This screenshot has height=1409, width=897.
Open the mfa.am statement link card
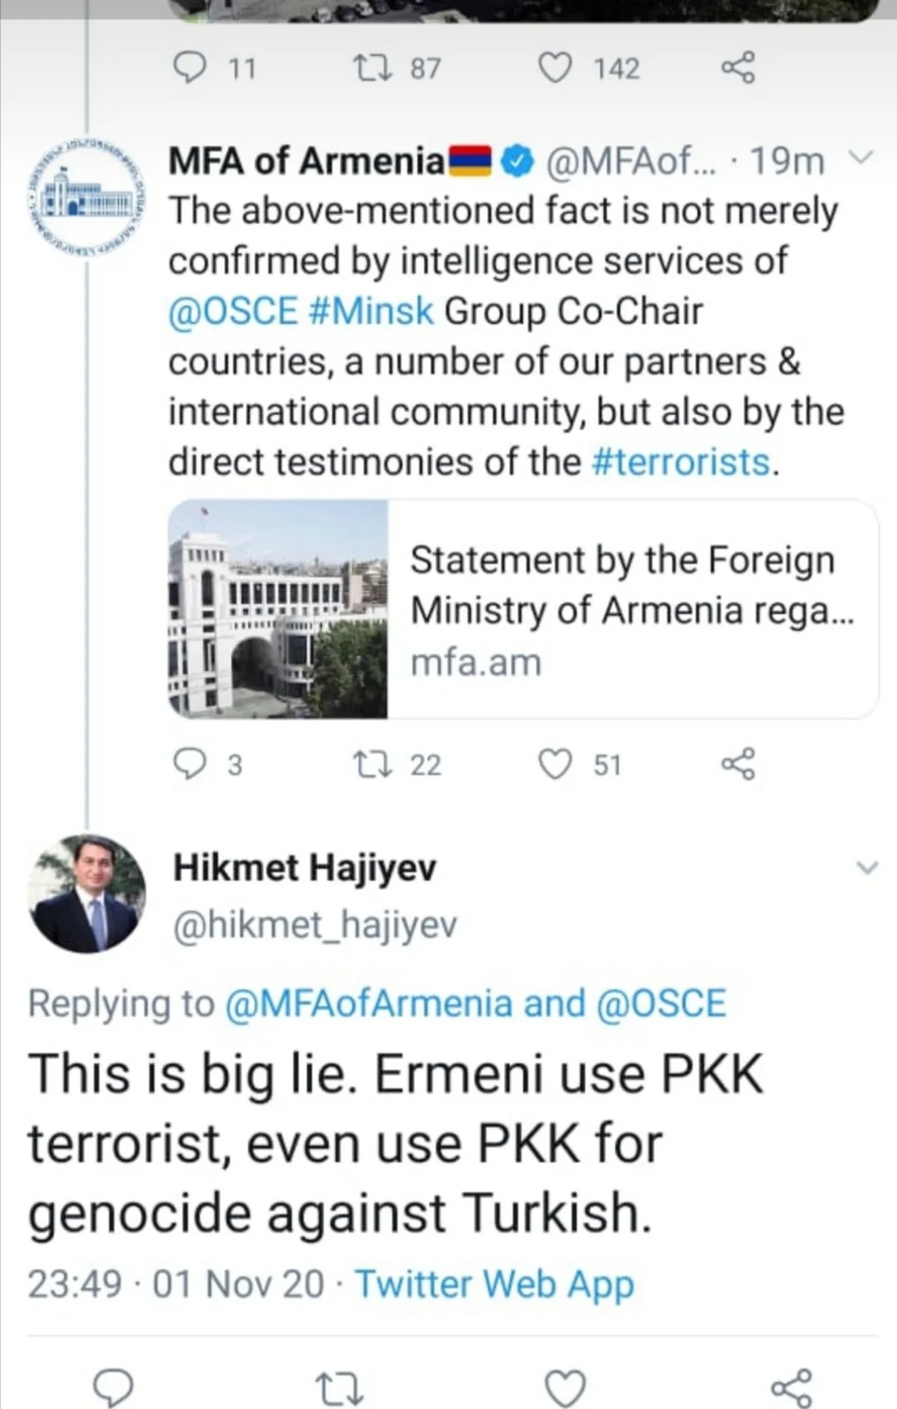(523, 610)
